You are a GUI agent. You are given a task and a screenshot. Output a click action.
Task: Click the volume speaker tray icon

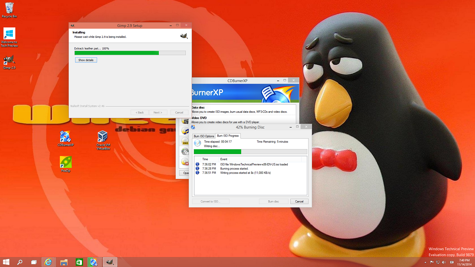click(x=444, y=262)
